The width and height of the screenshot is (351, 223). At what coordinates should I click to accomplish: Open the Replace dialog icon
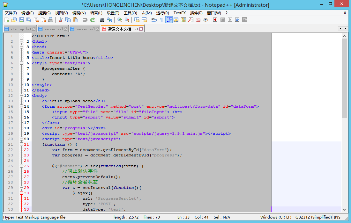click(109, 20)
